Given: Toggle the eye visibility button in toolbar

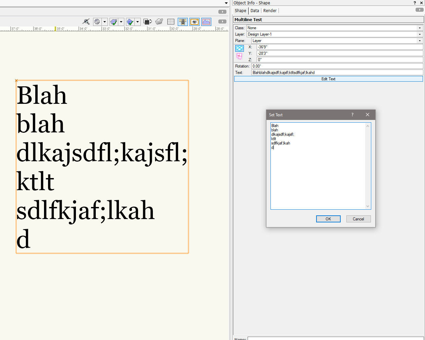Looking at the screenshot, I should [195, 22].
